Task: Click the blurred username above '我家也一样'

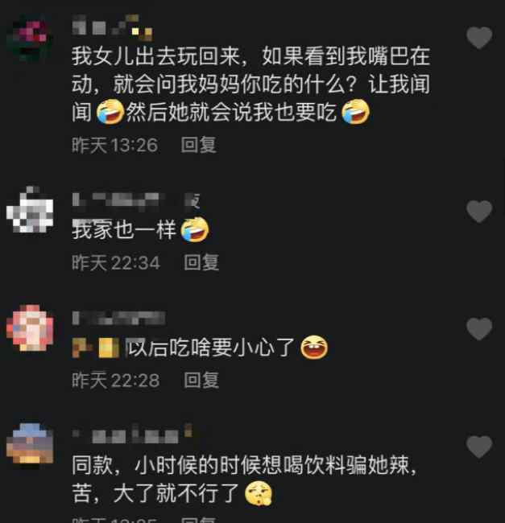Action: click(136, 200)
